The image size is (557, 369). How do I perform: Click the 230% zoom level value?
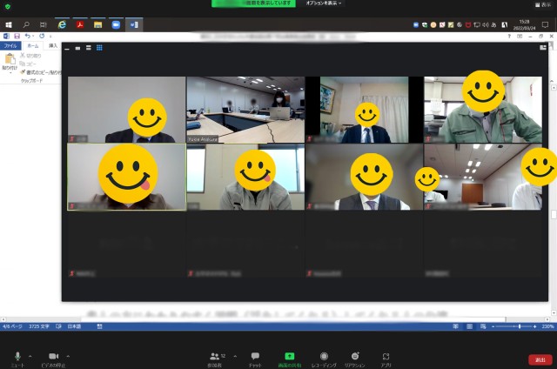(547, 326)
